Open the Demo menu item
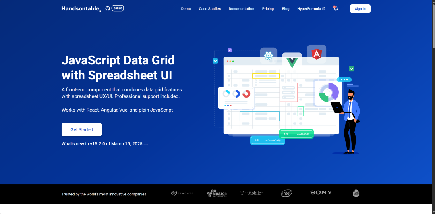 click(x=186, y=9)
